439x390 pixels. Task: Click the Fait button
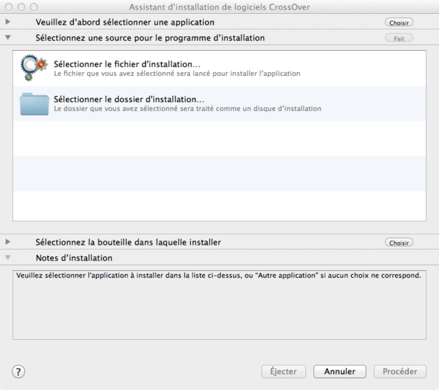tap(399, 38)
